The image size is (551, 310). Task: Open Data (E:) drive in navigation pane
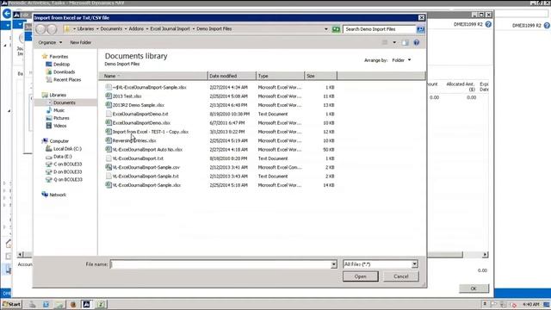pos(63,157)
